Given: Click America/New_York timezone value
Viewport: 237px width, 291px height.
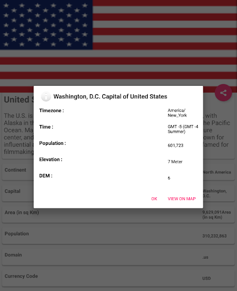Looking at the screenshot, I should click(x=177, y=113).
